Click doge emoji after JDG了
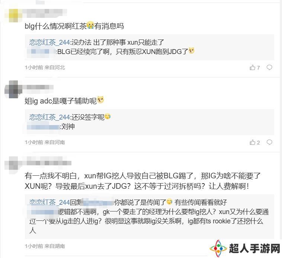This screenshot has width=282, height=258. click(191, 51)
